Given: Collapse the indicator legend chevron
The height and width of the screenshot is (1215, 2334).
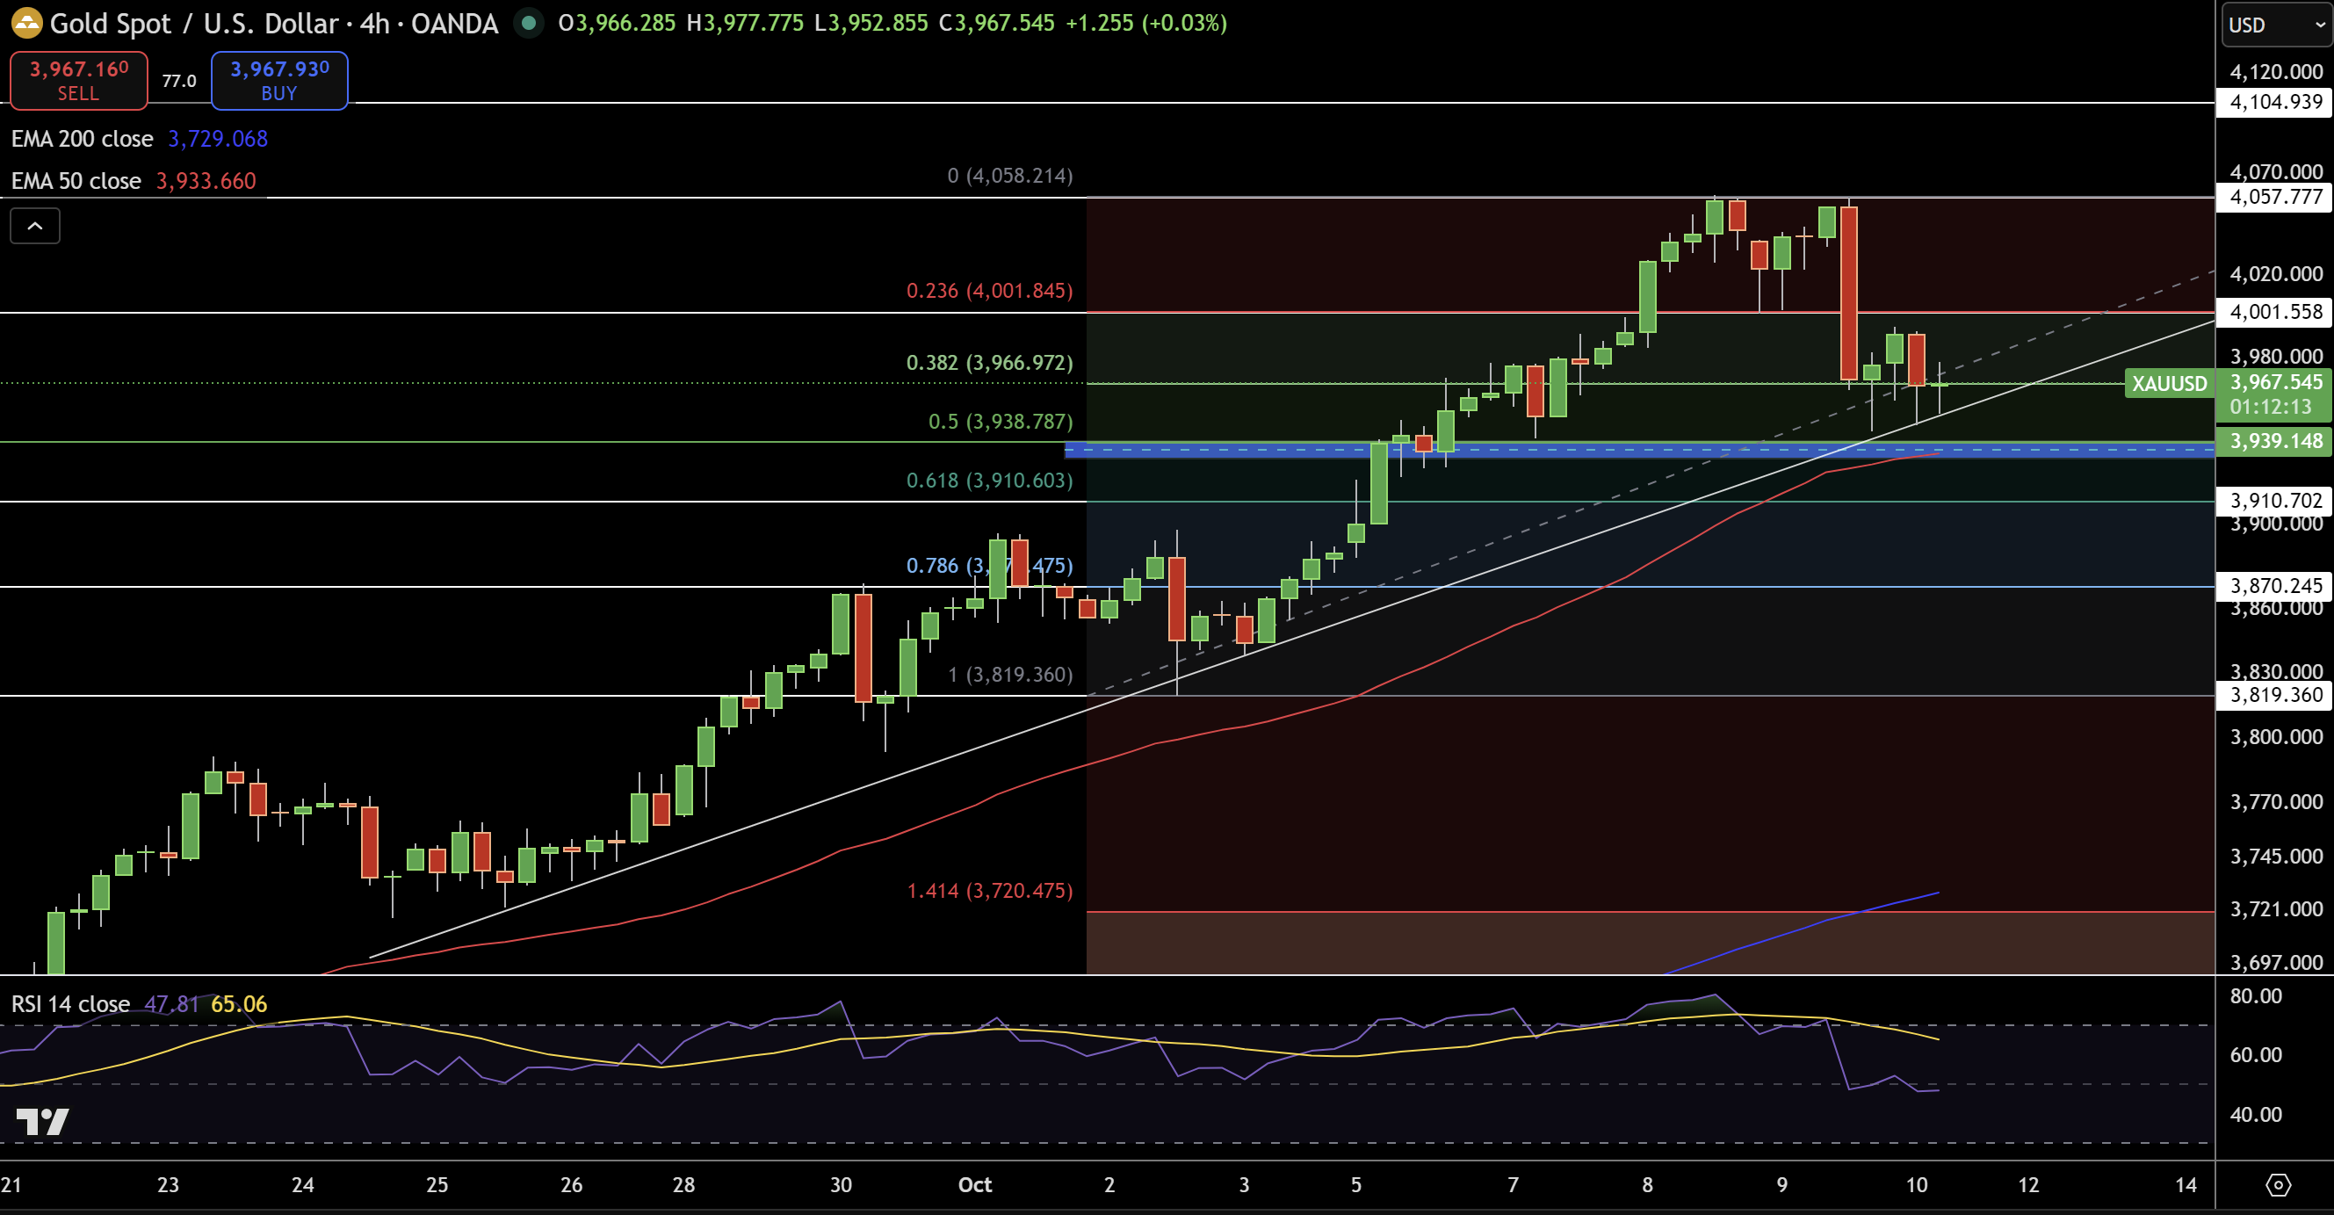Looking at the screenshot, I should coord(34,226).
